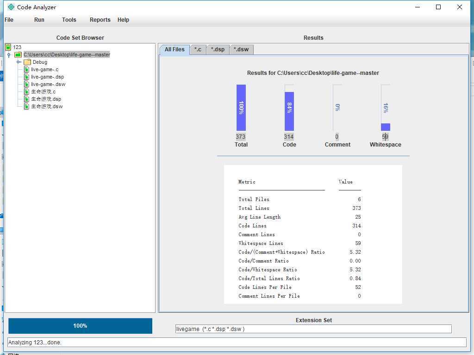Maximize the Code Analyzer window
The image size is (474, 355).
click(x=438, y=7)
